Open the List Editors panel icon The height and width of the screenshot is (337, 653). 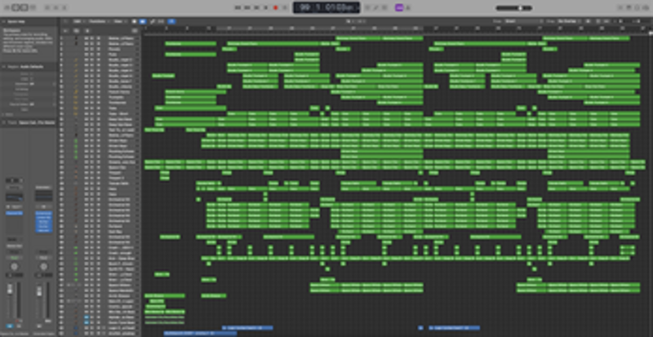point(621,7)
